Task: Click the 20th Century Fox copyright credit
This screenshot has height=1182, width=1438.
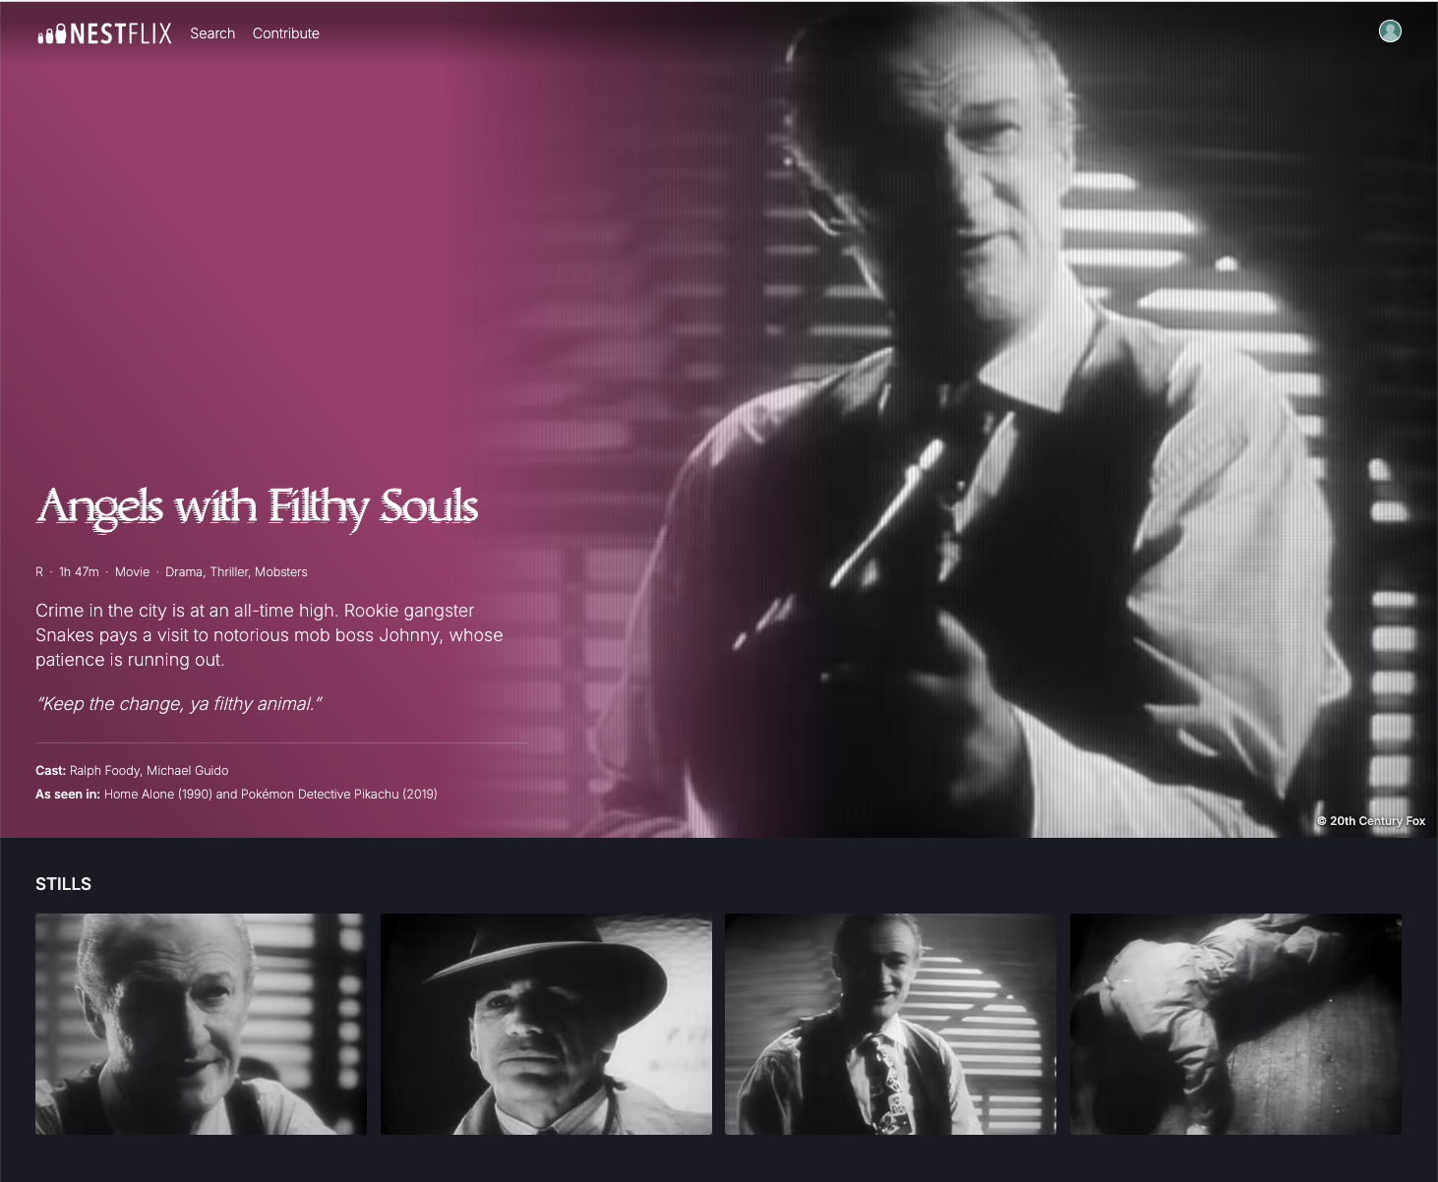Action: [1371, 821]
